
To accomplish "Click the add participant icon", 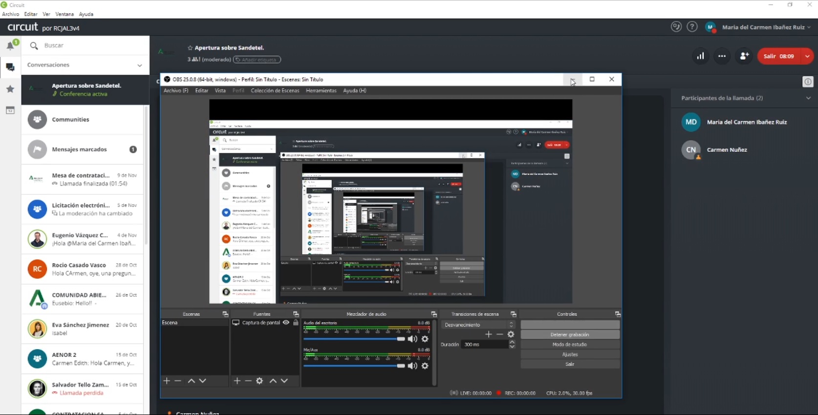I will (744, 56).
